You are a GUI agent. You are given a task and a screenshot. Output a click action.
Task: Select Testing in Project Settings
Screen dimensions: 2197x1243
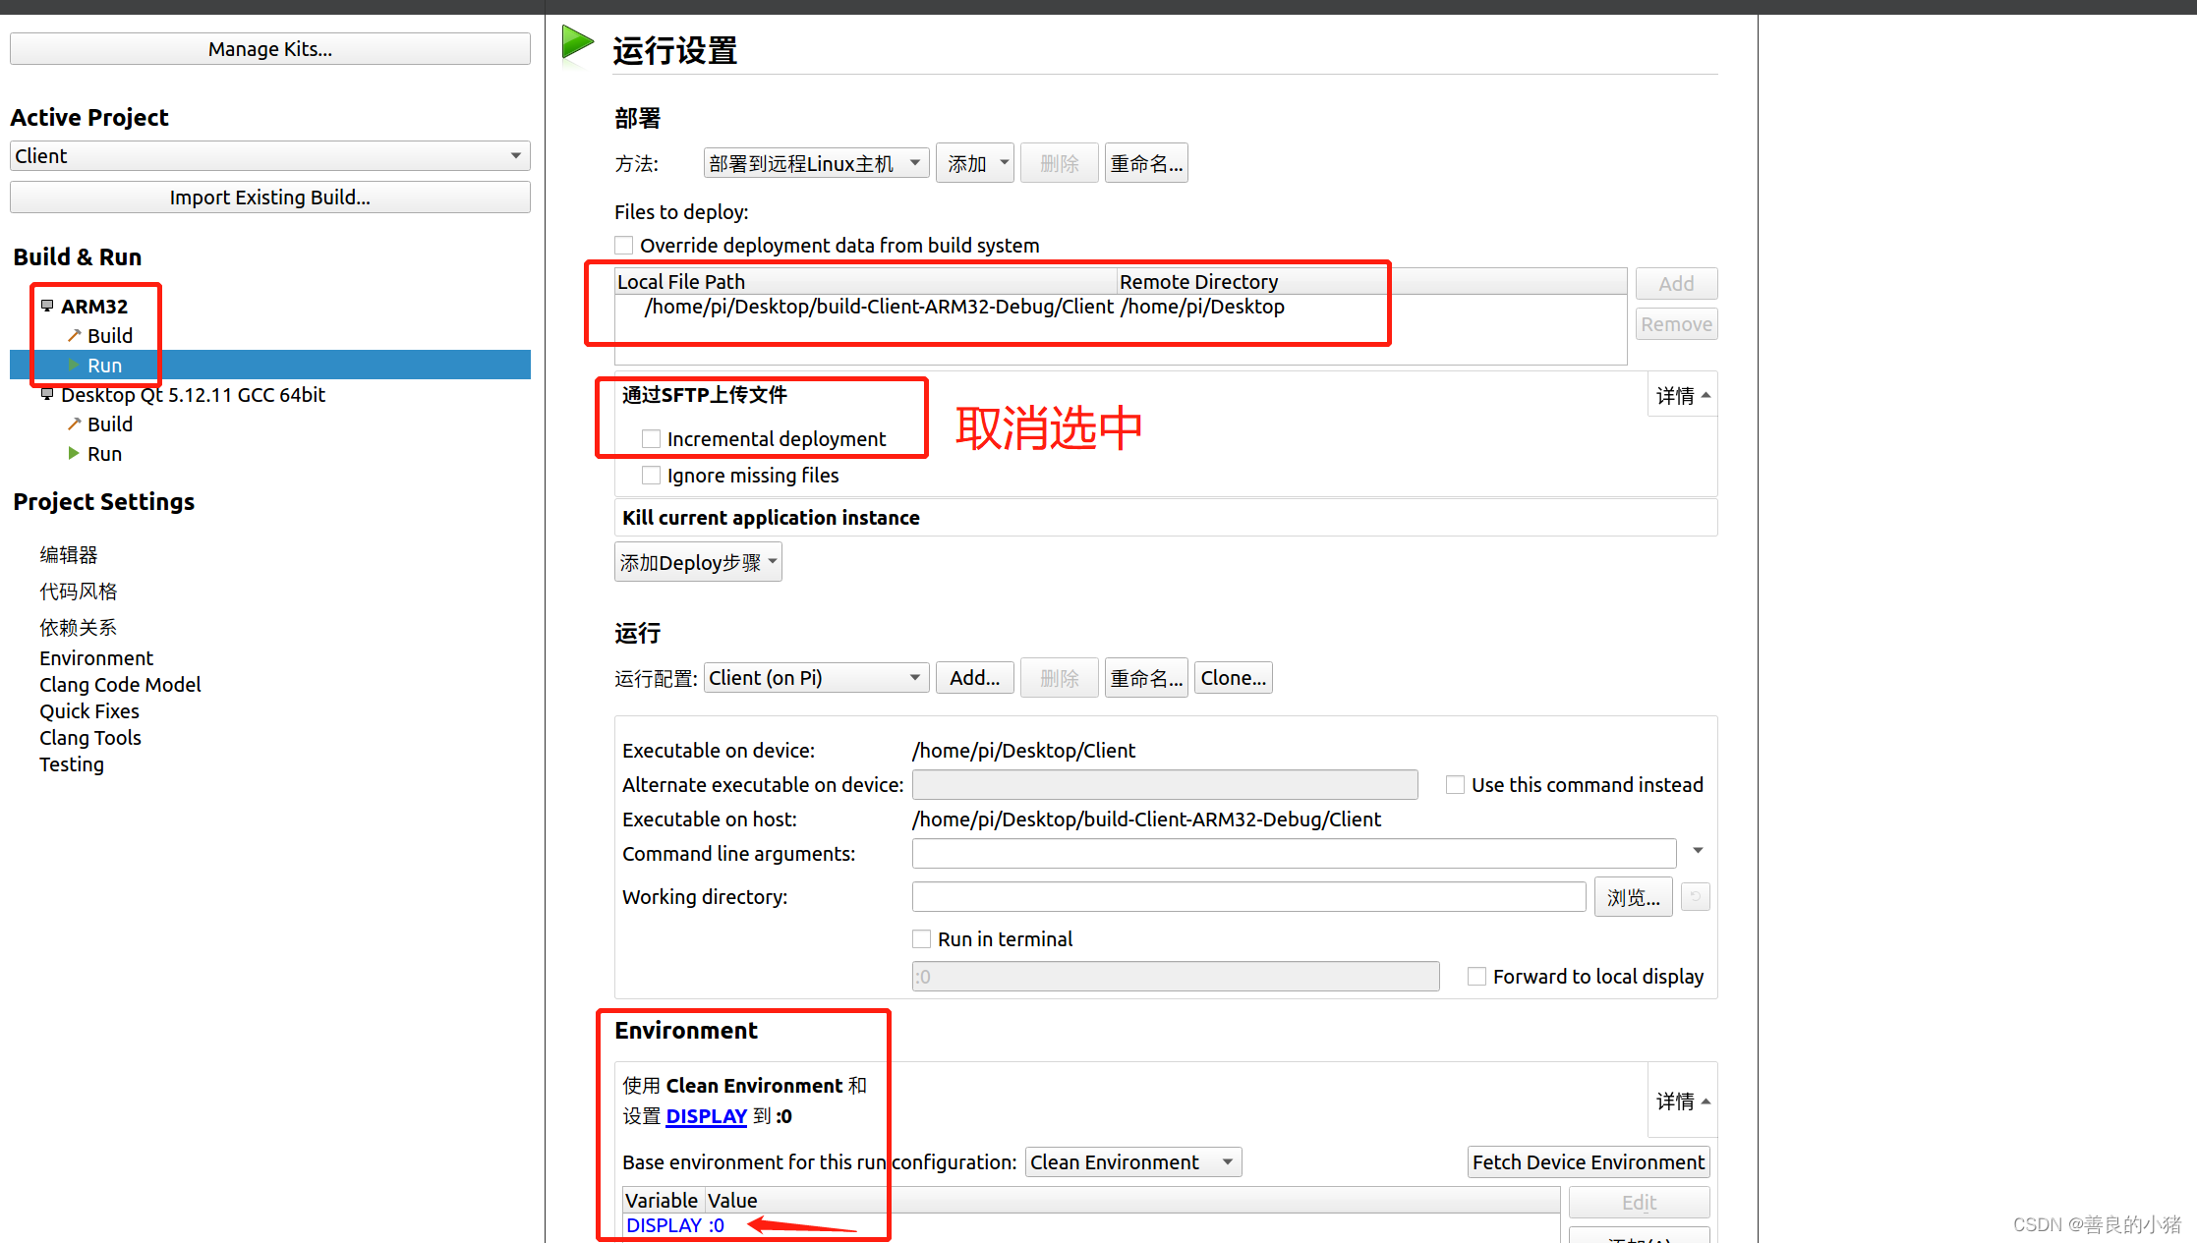[x=72, y=764]
